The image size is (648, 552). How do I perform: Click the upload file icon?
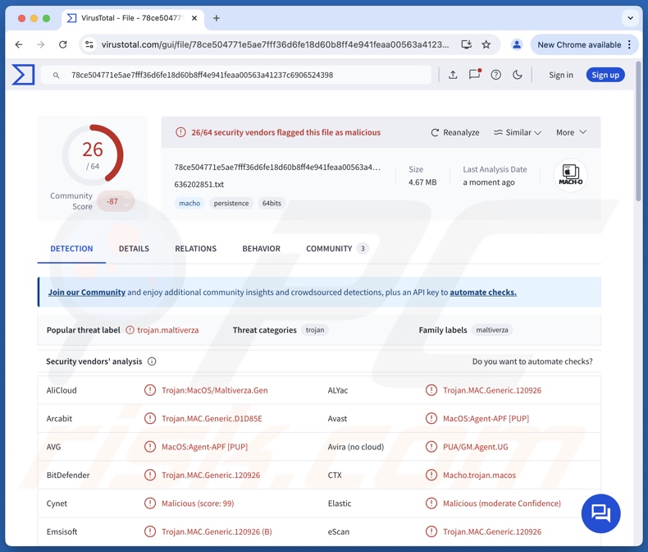(453, 75)
